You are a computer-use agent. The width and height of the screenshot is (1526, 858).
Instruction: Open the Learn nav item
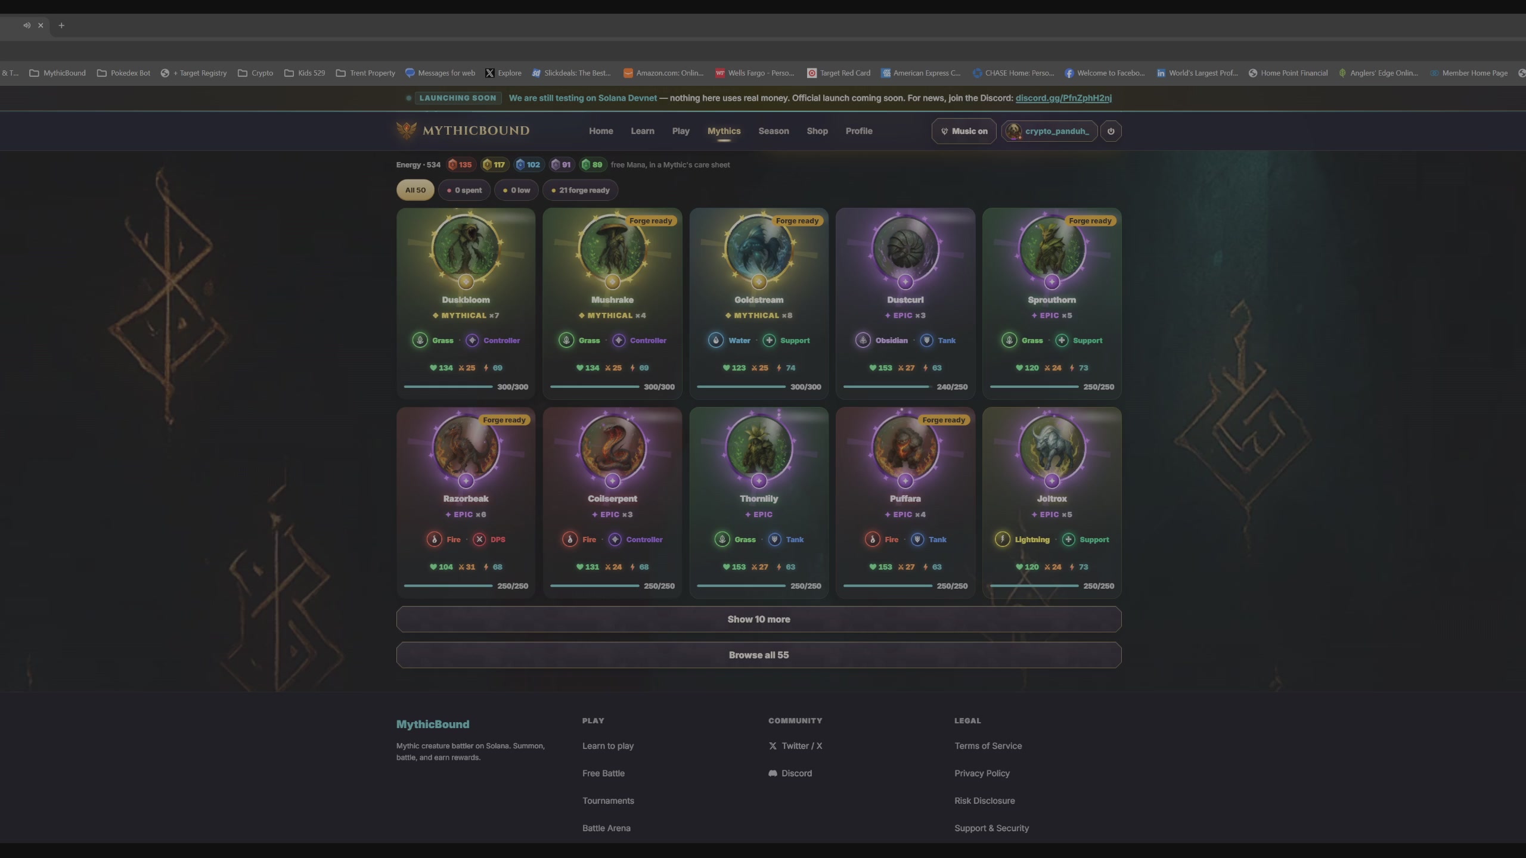click(x=643, y=131)
